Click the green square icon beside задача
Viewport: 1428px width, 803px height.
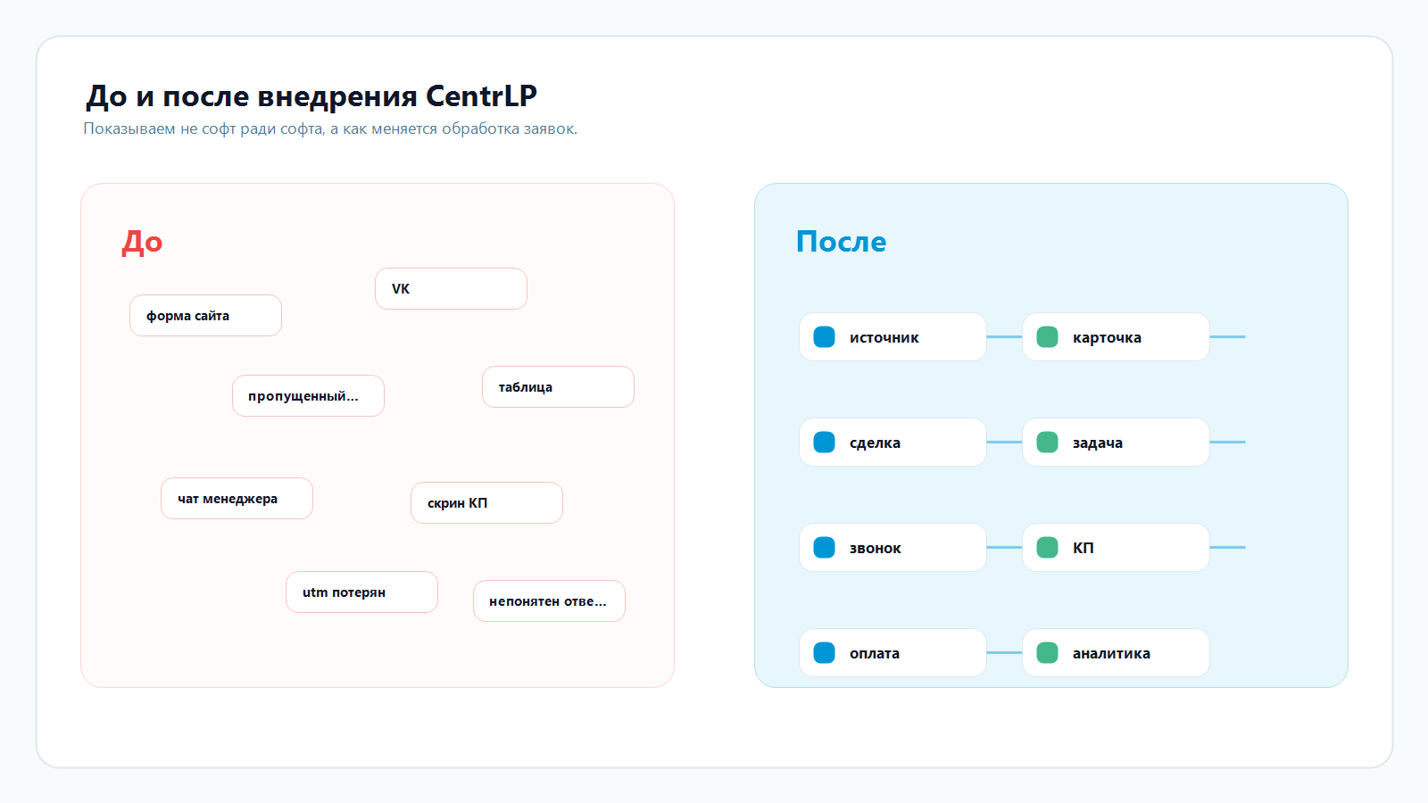(1047, 443)
